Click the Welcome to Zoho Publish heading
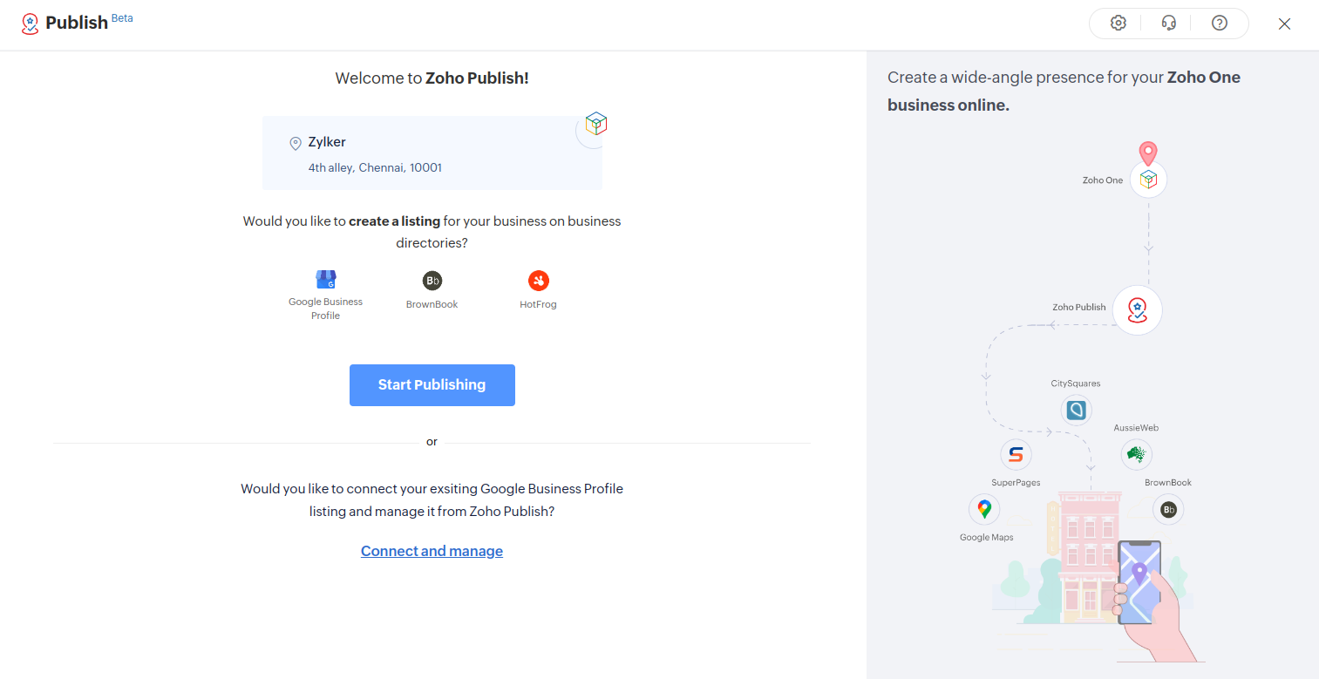The width and height of the screenshot is (1319, 679). tap(432, 78)
